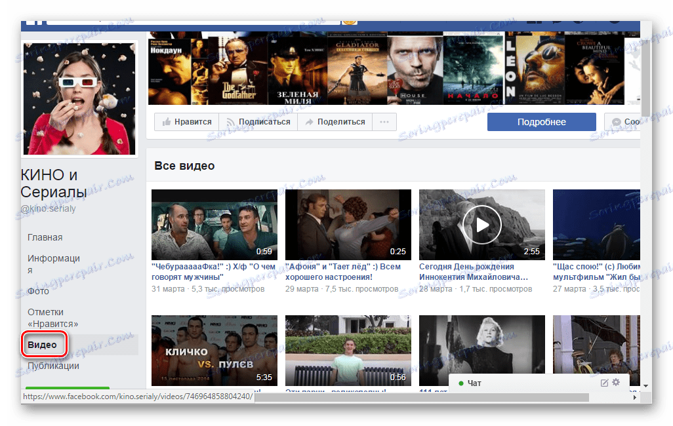Click 29 марта · 7,5 тыс. просмотров text
673x426 pixels.
[x=342, y=289]
